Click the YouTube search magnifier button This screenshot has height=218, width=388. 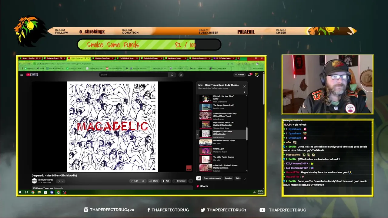(x=172, y=75)
